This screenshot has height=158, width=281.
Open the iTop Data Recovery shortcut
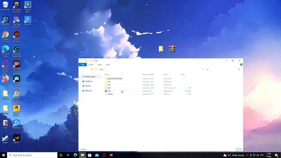click(17, 22)
